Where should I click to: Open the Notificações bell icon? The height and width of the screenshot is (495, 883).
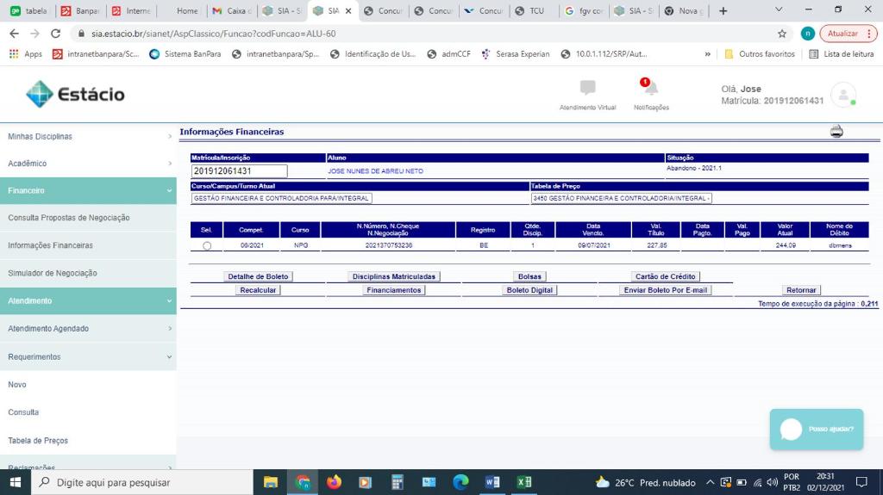tap(651, 89)
